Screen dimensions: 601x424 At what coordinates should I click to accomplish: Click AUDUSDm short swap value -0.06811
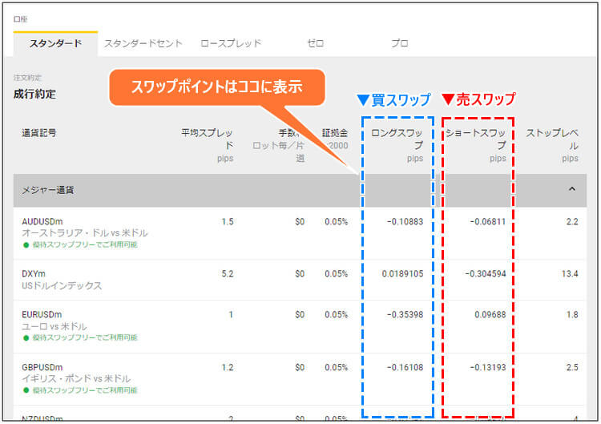tap(488, 221)
